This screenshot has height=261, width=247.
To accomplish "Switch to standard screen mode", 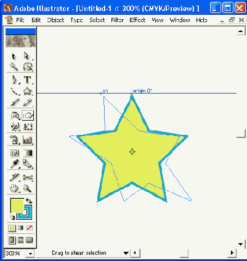I will 12,240.
